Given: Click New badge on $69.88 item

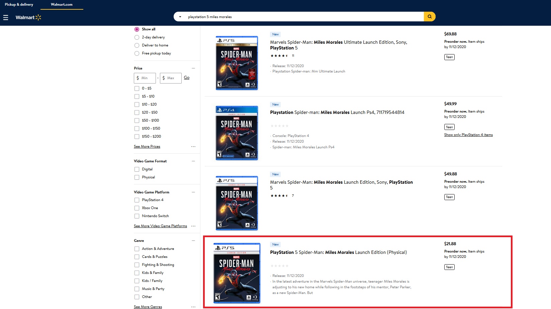Looking at the screenshot, I should click(275, 34).
